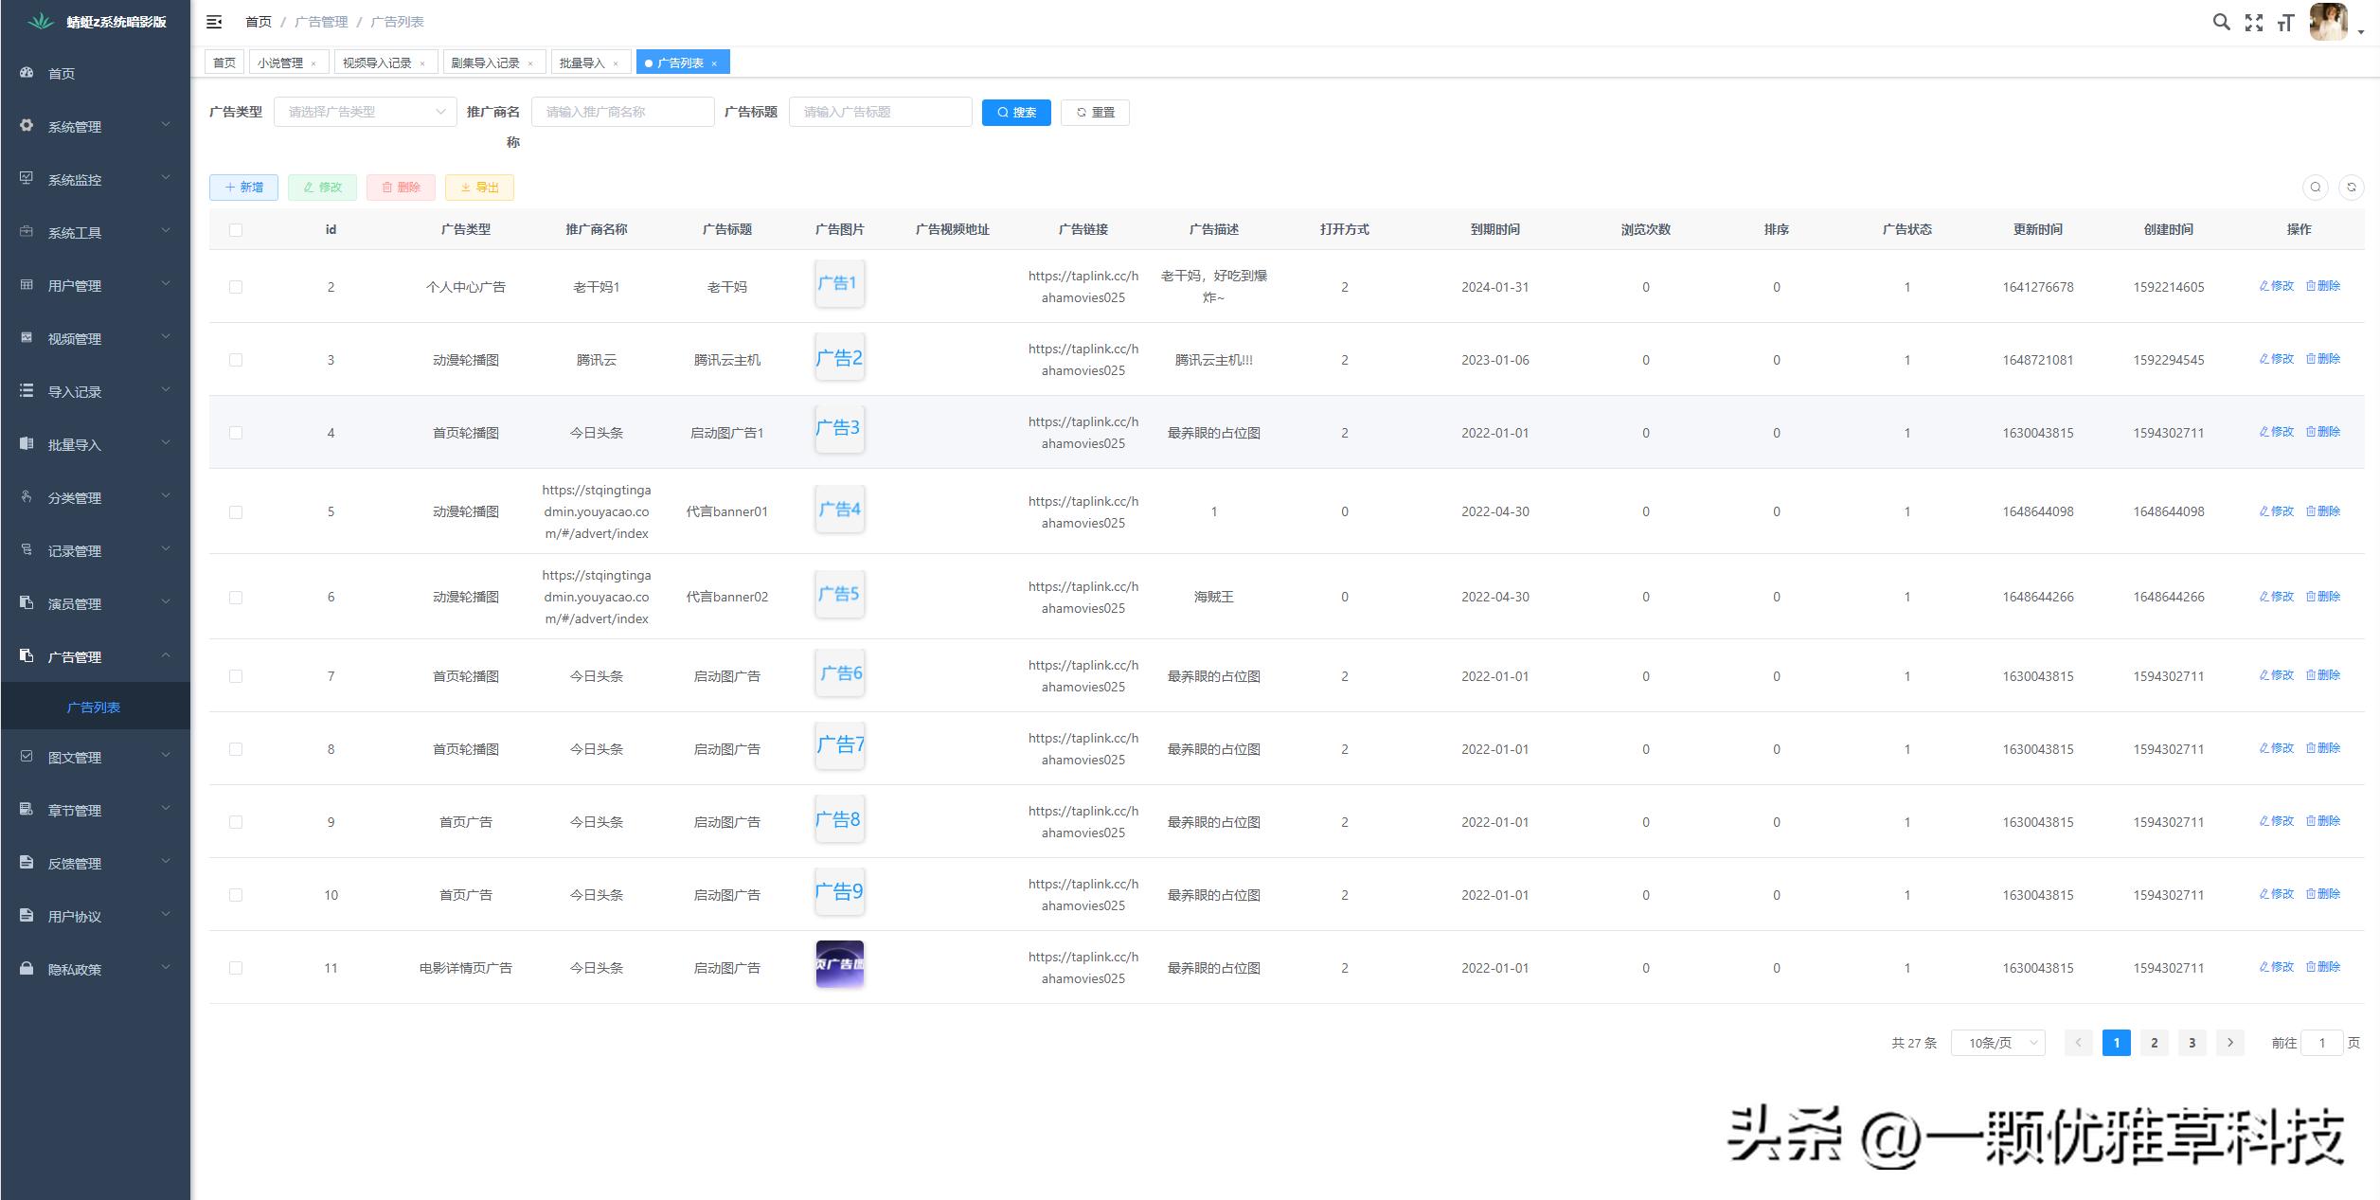Toggle fullscreen with the expand icon

[x=2253, y=22]
